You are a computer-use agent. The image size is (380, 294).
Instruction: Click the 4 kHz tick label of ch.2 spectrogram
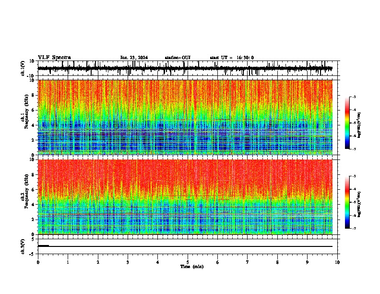pos(33,205)
